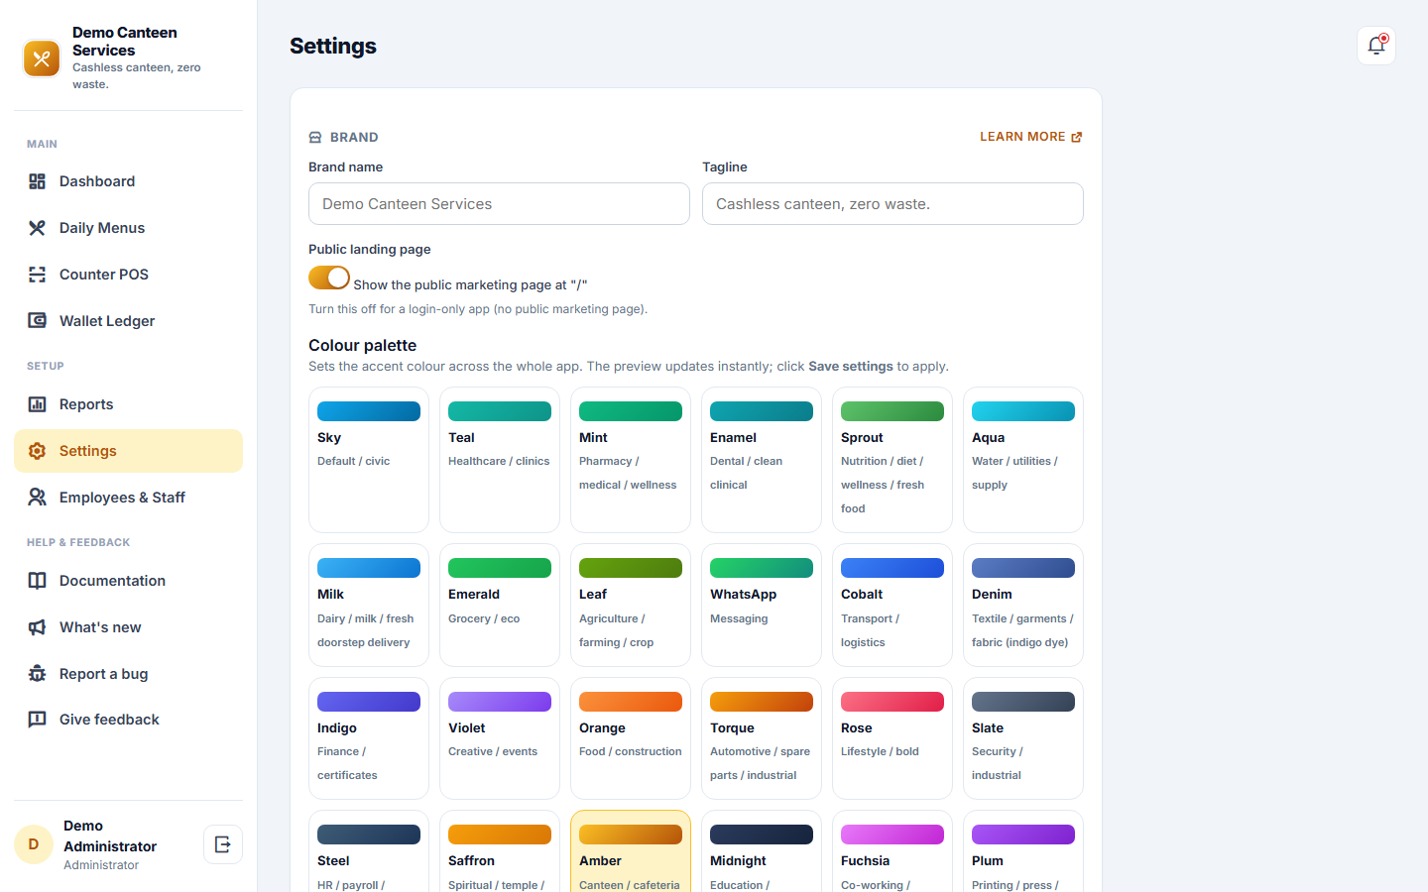1428x892 pixels.
Task: Click the What's new megaphone icon
Action: point(37,627)
